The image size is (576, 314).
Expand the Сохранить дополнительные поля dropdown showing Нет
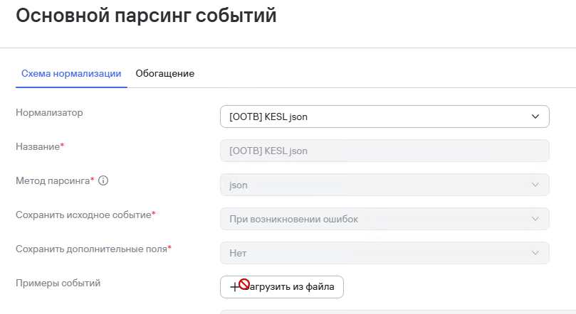tap(384, 253)
